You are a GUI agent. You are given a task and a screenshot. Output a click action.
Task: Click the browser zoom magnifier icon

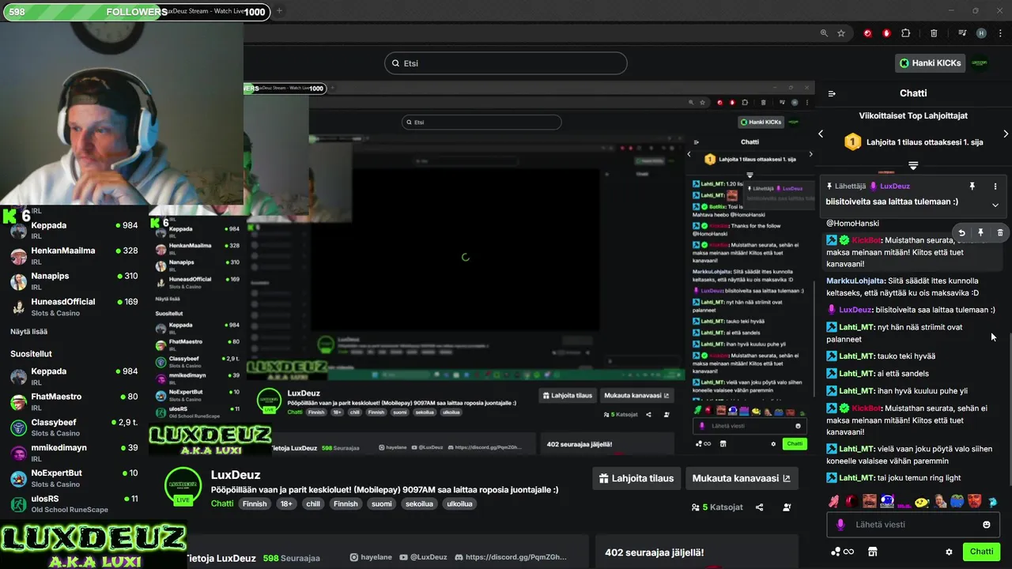[x=824, y=33]
